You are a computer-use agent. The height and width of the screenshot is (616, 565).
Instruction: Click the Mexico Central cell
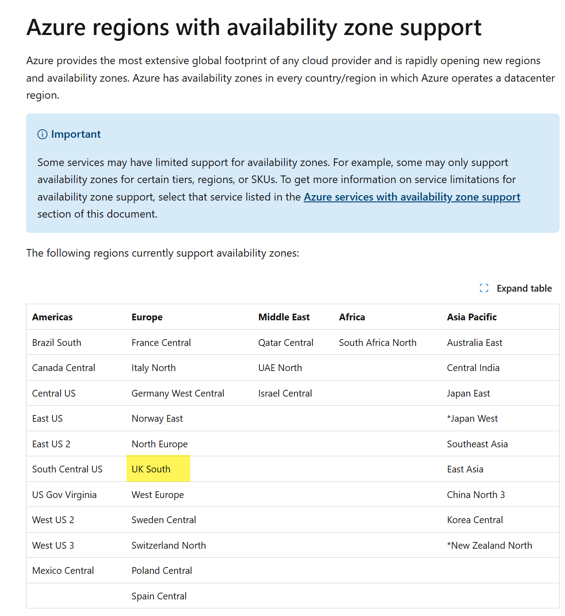click(x=63, y=571)
